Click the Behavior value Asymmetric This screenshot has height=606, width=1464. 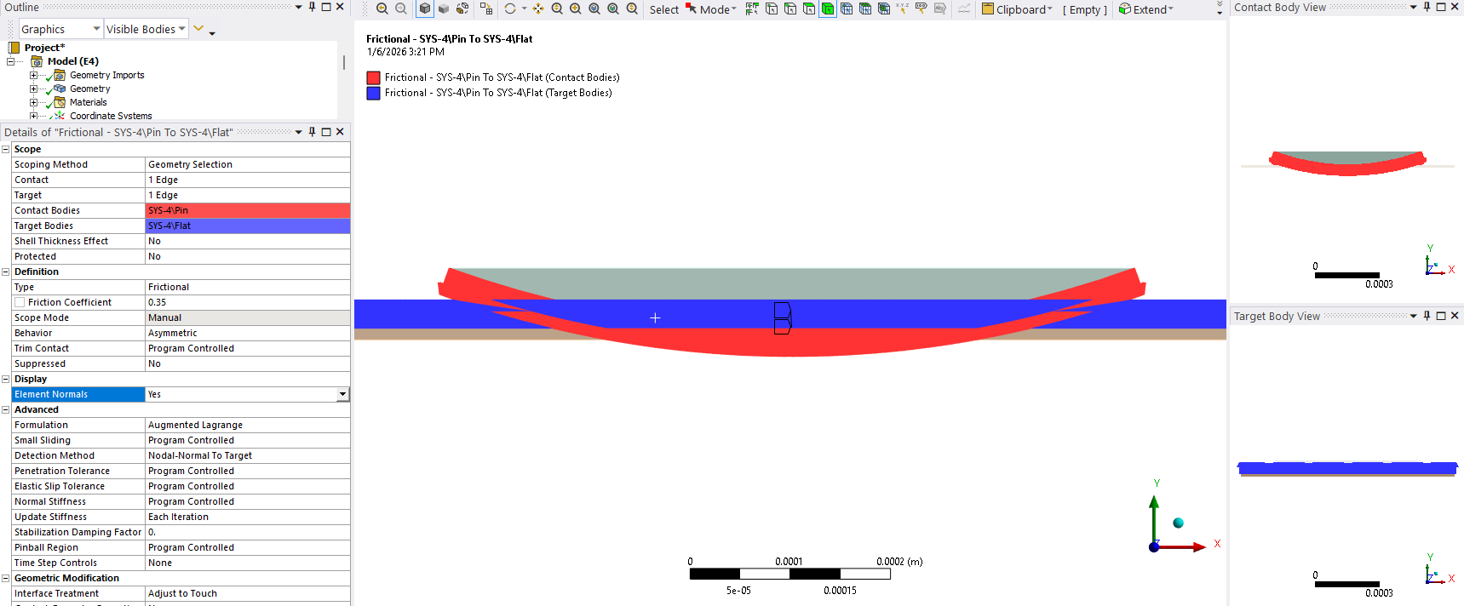[248, 333]
